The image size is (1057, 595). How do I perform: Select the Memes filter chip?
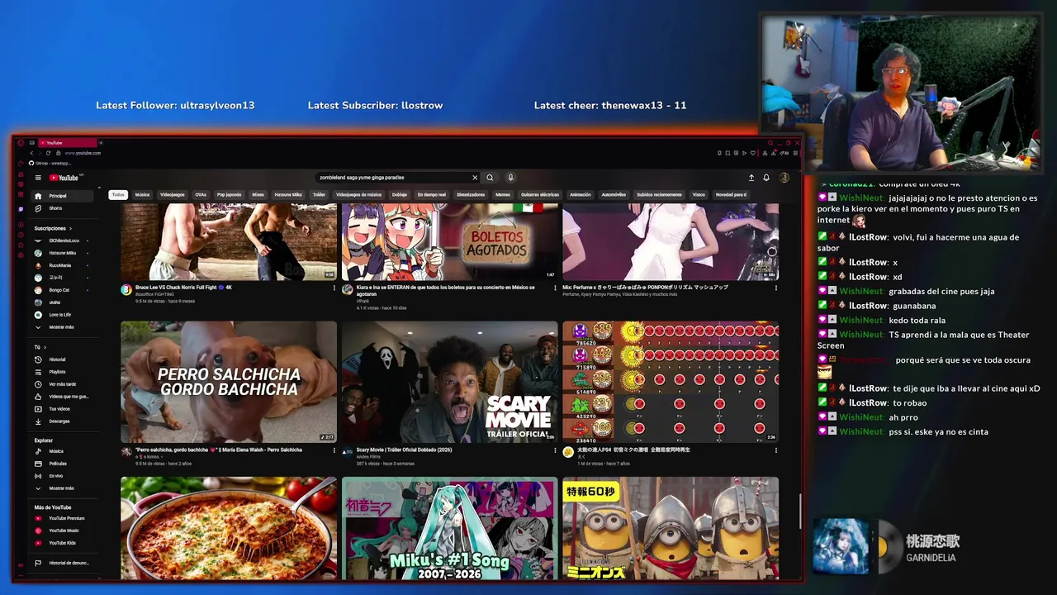tap(503, 195)
